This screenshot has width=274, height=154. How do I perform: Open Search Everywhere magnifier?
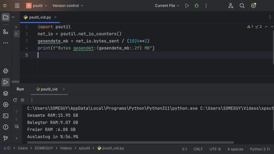242,6
